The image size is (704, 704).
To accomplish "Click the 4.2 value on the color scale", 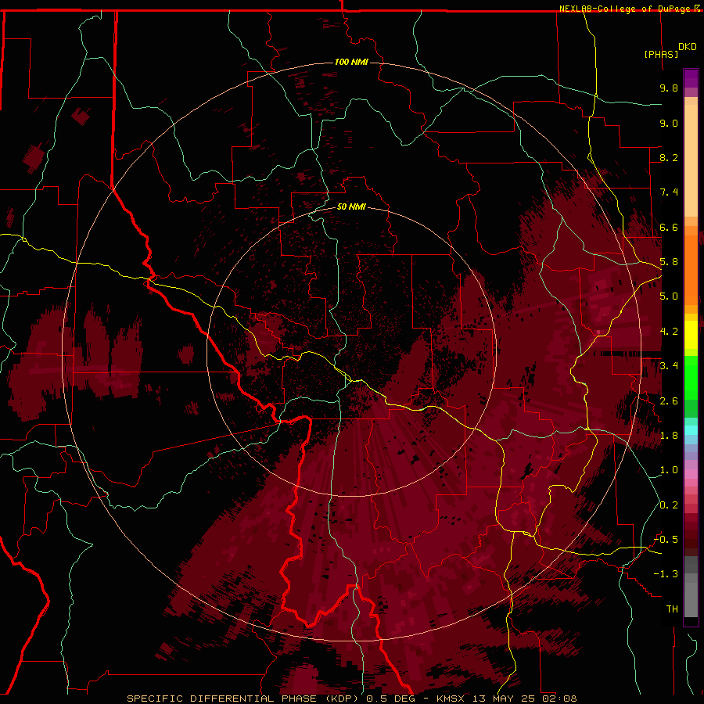I will point(669,332).
